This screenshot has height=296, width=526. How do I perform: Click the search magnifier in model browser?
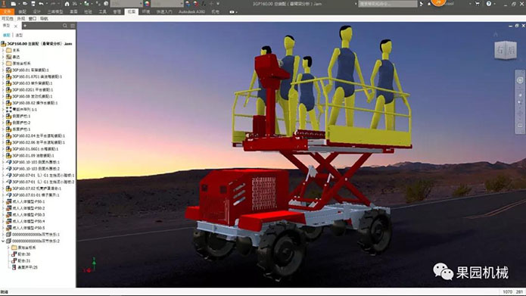click(65, 26)
